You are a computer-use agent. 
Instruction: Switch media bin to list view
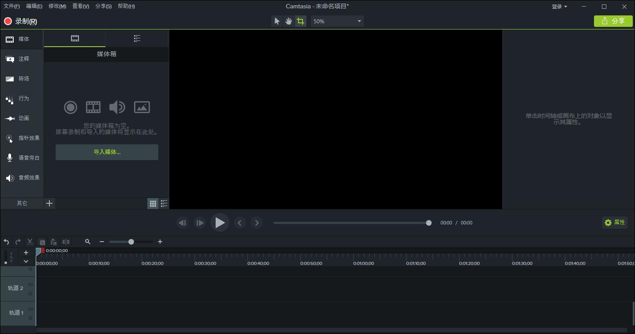[x=164, y=203]
